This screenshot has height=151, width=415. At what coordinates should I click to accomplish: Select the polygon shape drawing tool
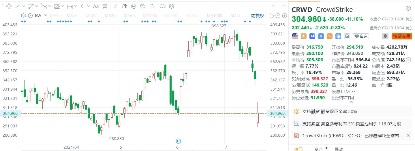point(31,6)
